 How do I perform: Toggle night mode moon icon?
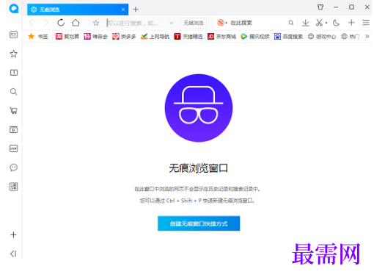click(x=337, y=23)
